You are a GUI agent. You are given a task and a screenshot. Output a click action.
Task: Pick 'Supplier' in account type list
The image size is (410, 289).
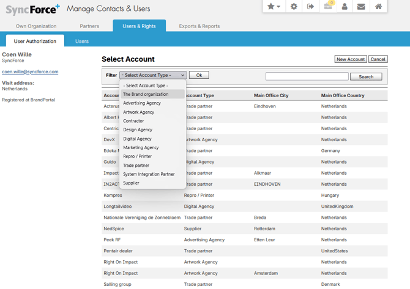click(131, 183)
